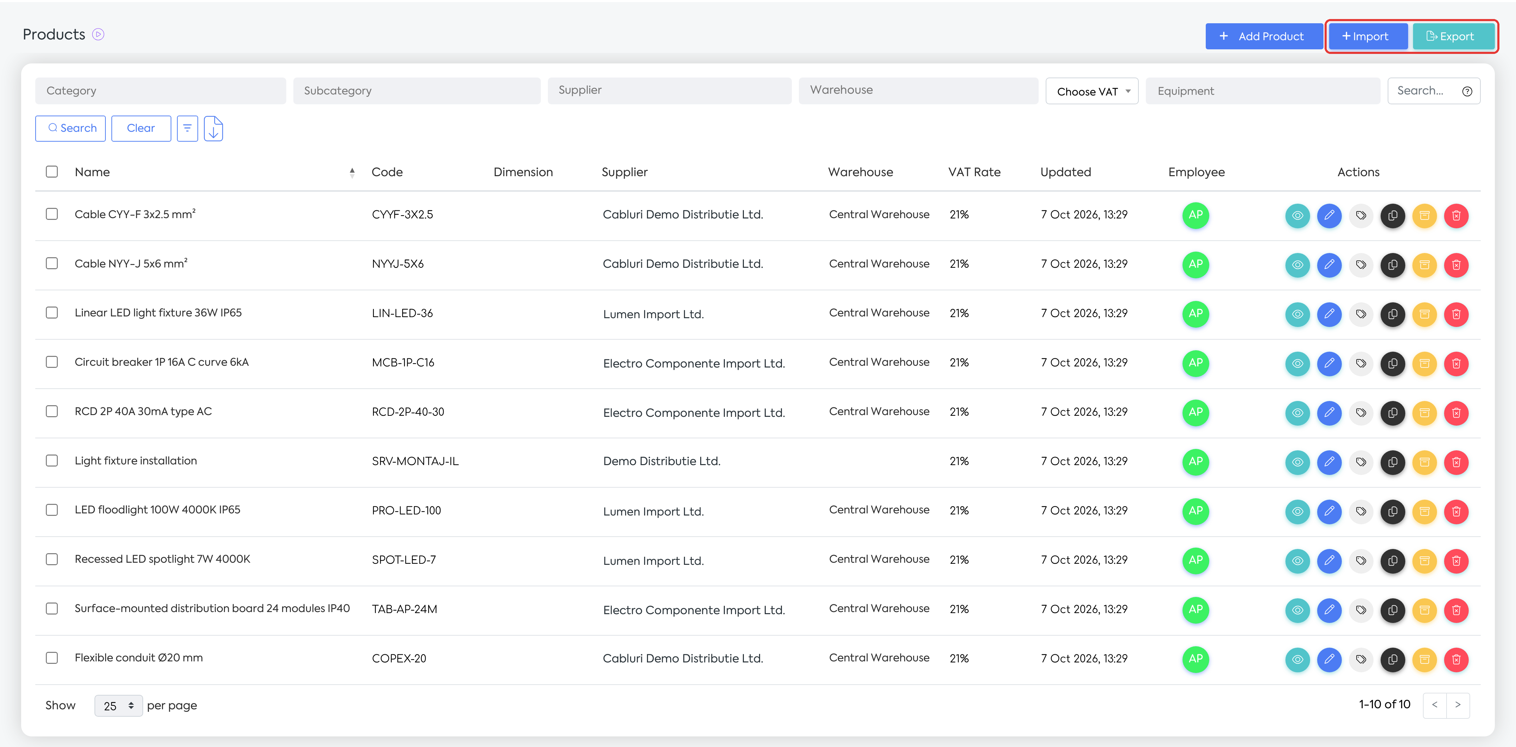Open the Supplier filter dropdown

point(669,91)
